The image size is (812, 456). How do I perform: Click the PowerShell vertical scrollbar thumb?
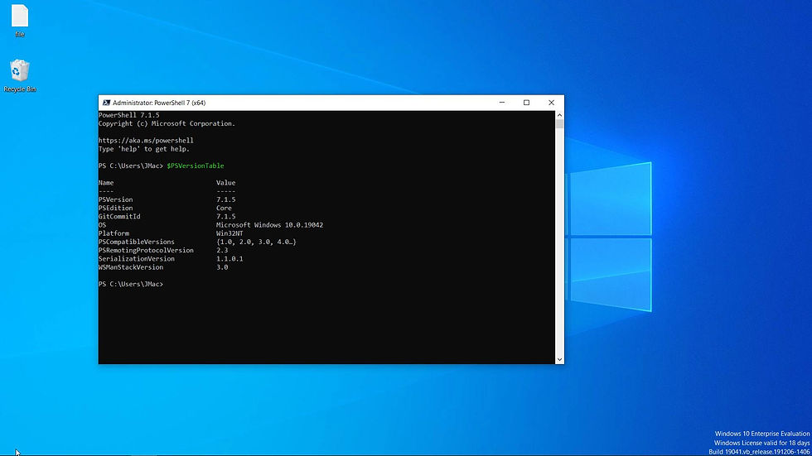coord(559,124)
